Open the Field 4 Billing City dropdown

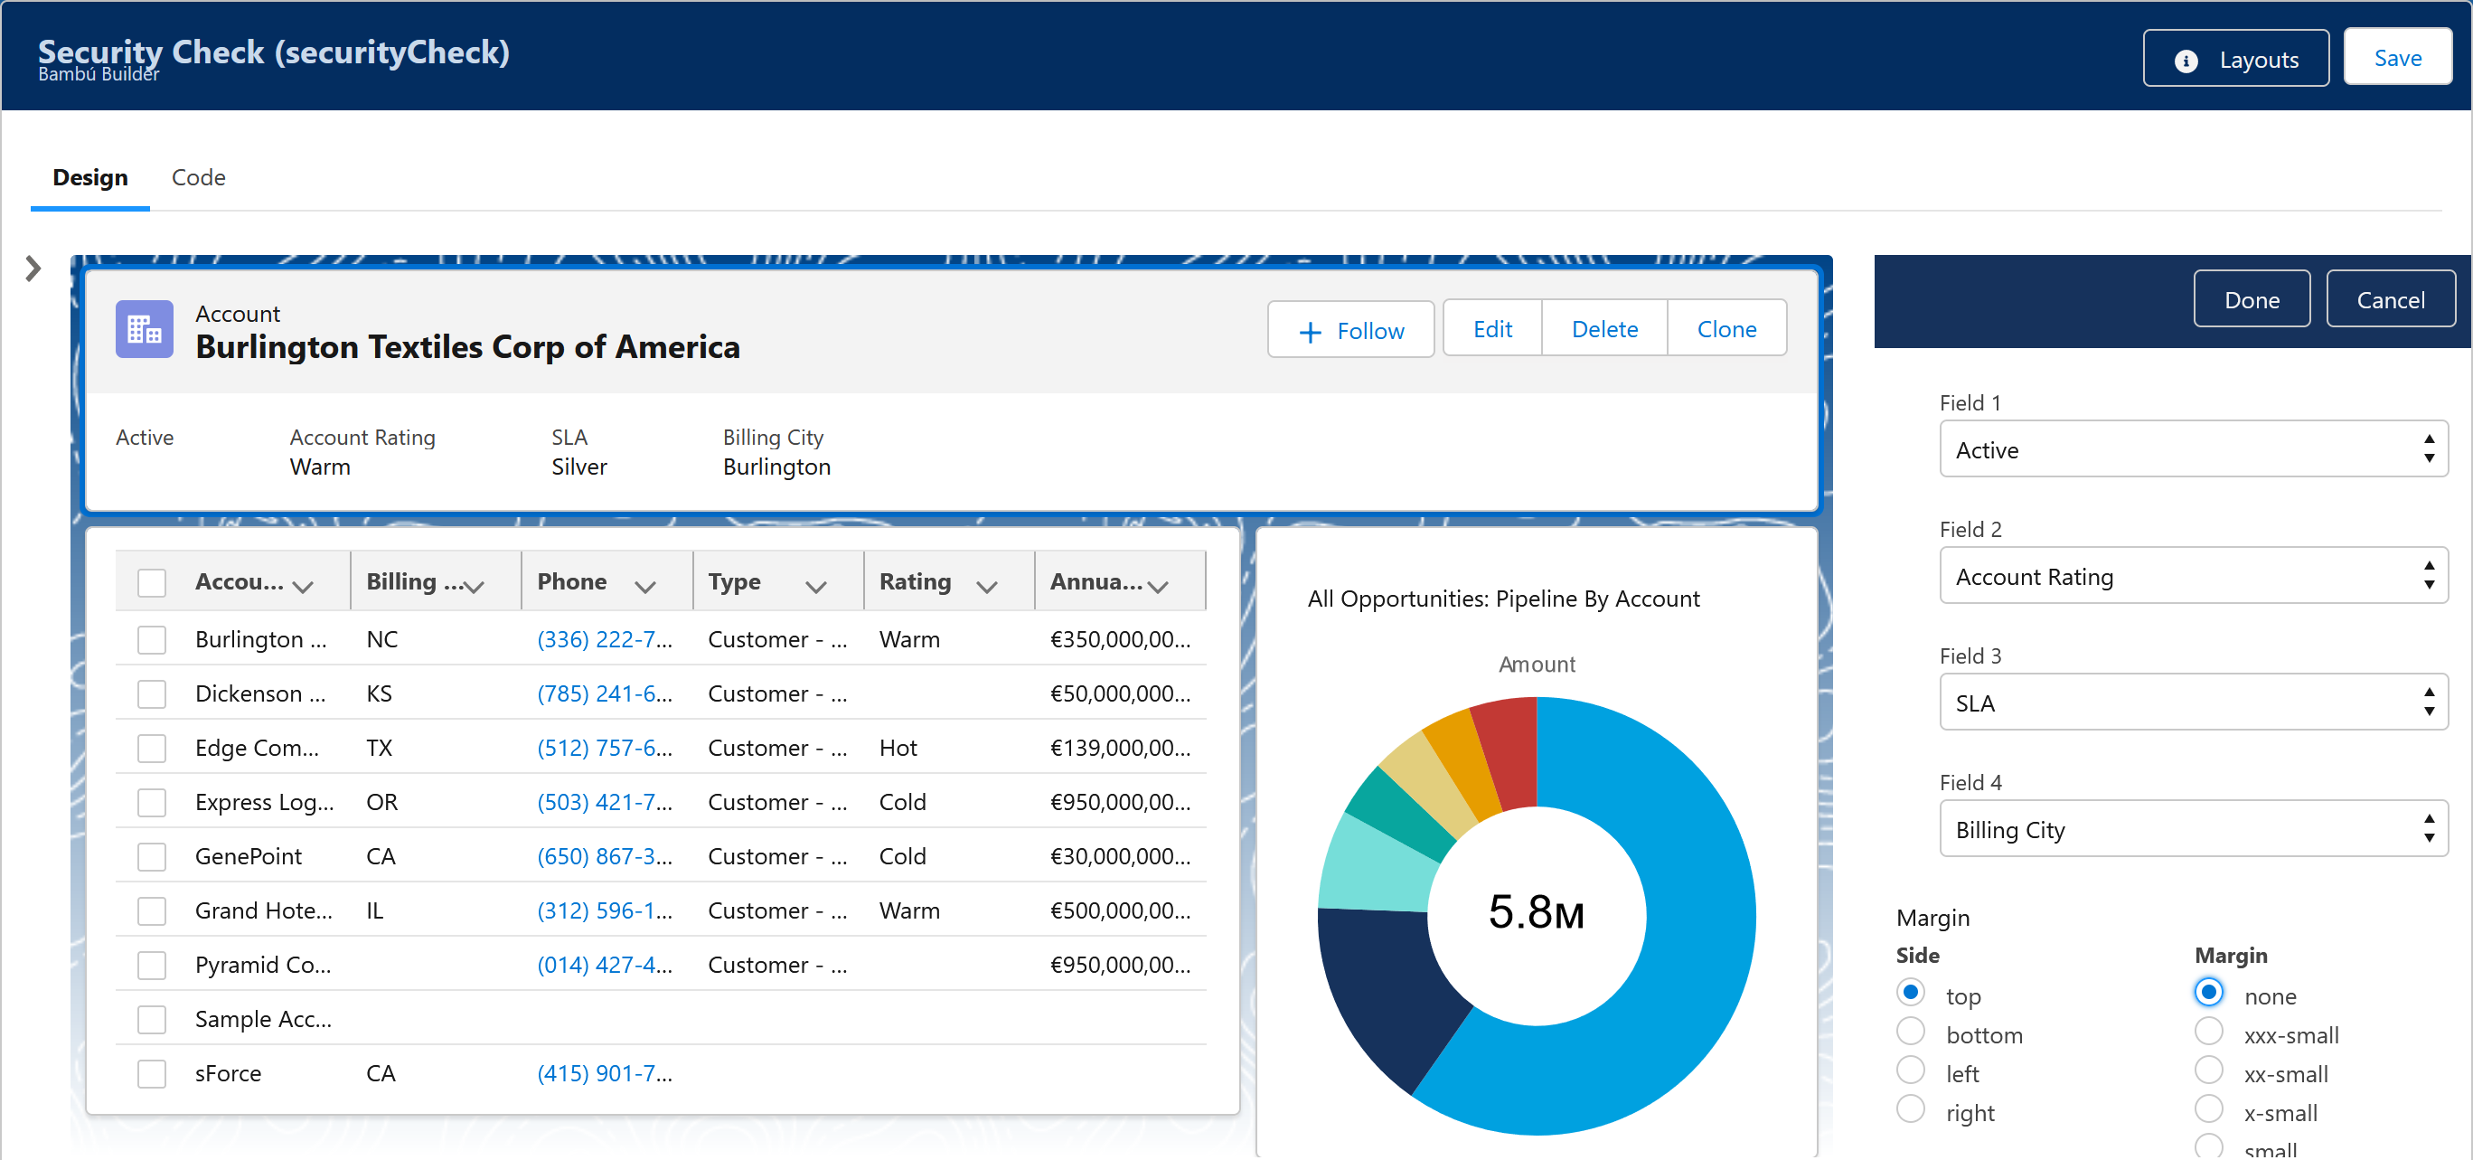pyautogui.click(x=2193, y=830)
